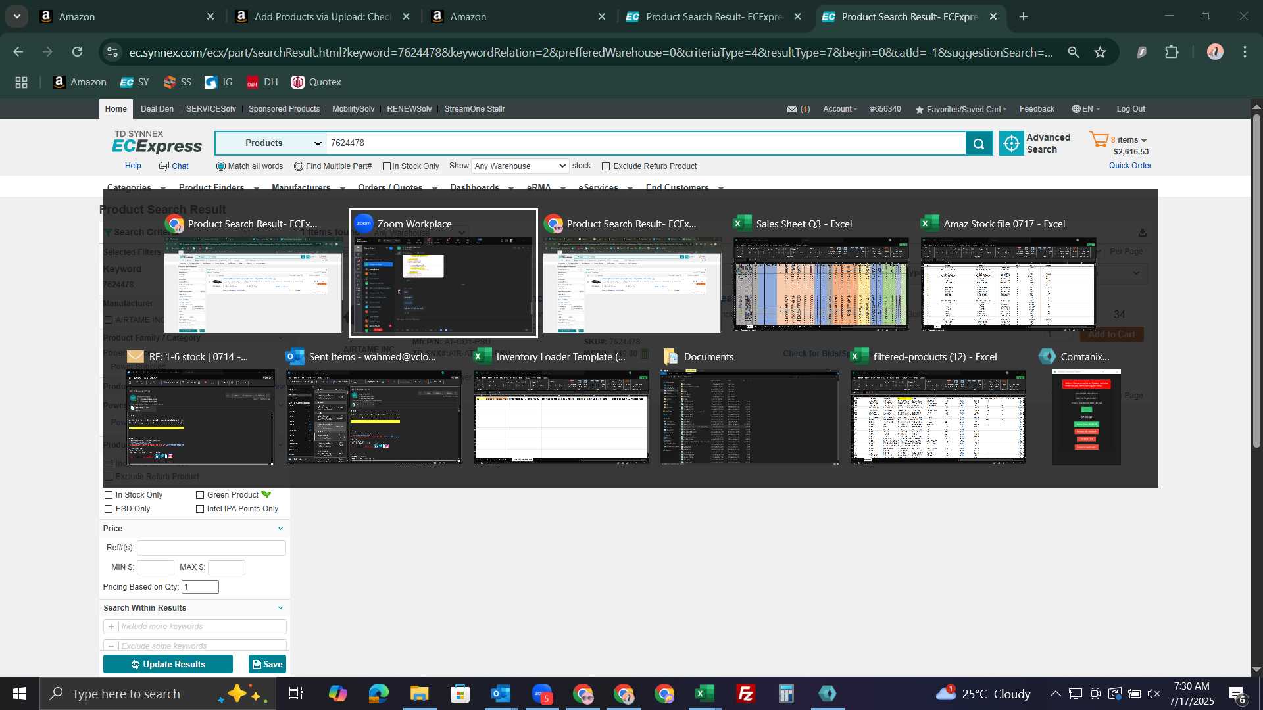Expand cart items dropdown arrow
This screenshot has height=710, width=1263.
click(1144, 140)
